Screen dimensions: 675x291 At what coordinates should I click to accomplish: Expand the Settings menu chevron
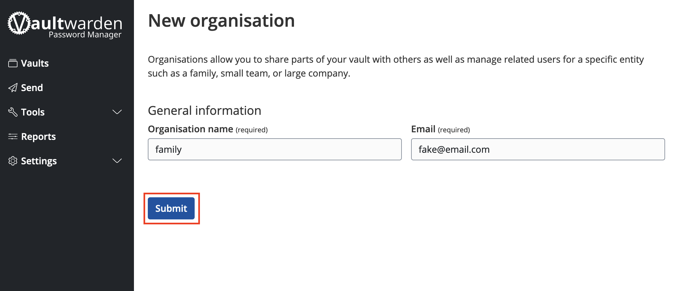coord(117,161)
